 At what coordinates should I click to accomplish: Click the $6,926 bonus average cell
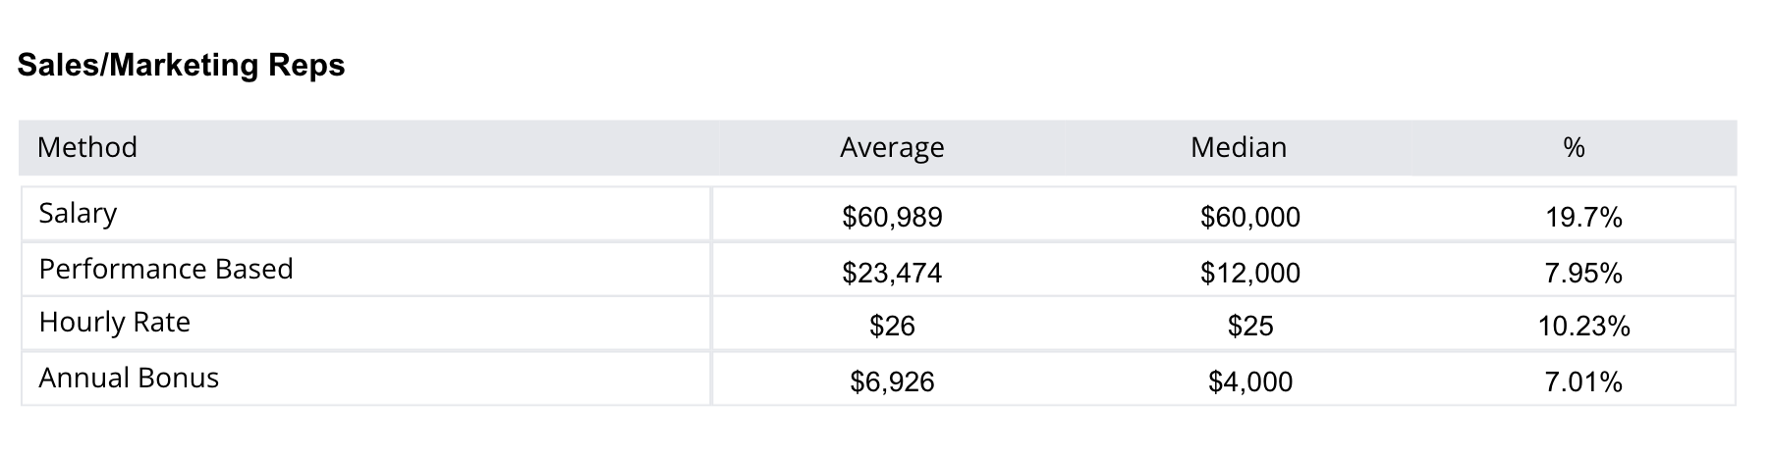(x=892, y=381)
